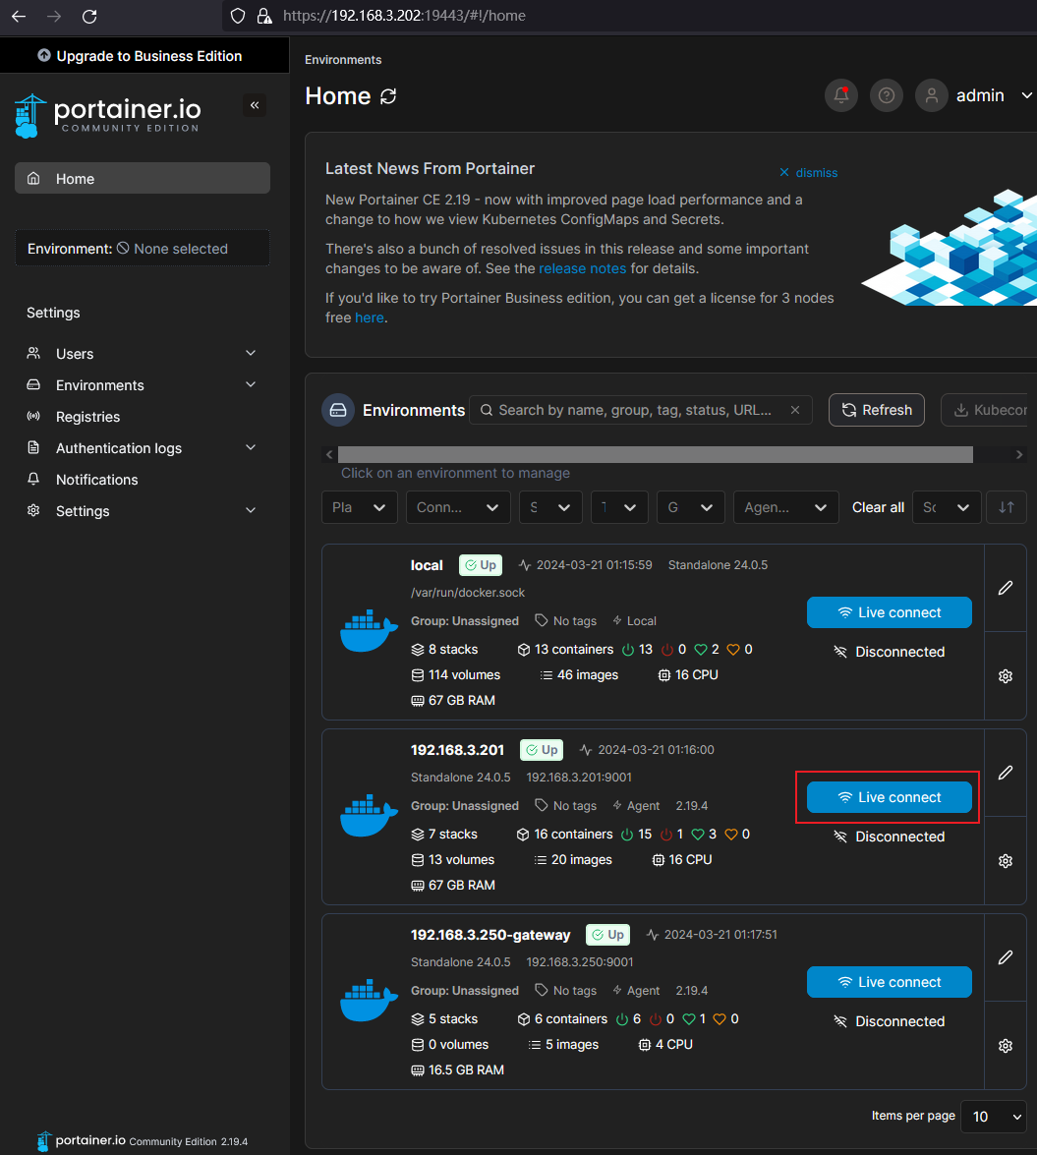Open the Home menu item
The width and height of the screenshot is (1037, 1155).
[x=143, y=178]
